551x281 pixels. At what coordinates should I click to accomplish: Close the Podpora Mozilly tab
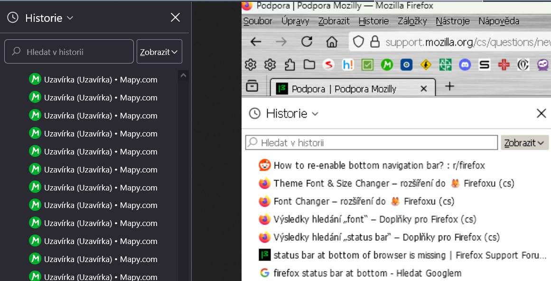coord(424,89)
